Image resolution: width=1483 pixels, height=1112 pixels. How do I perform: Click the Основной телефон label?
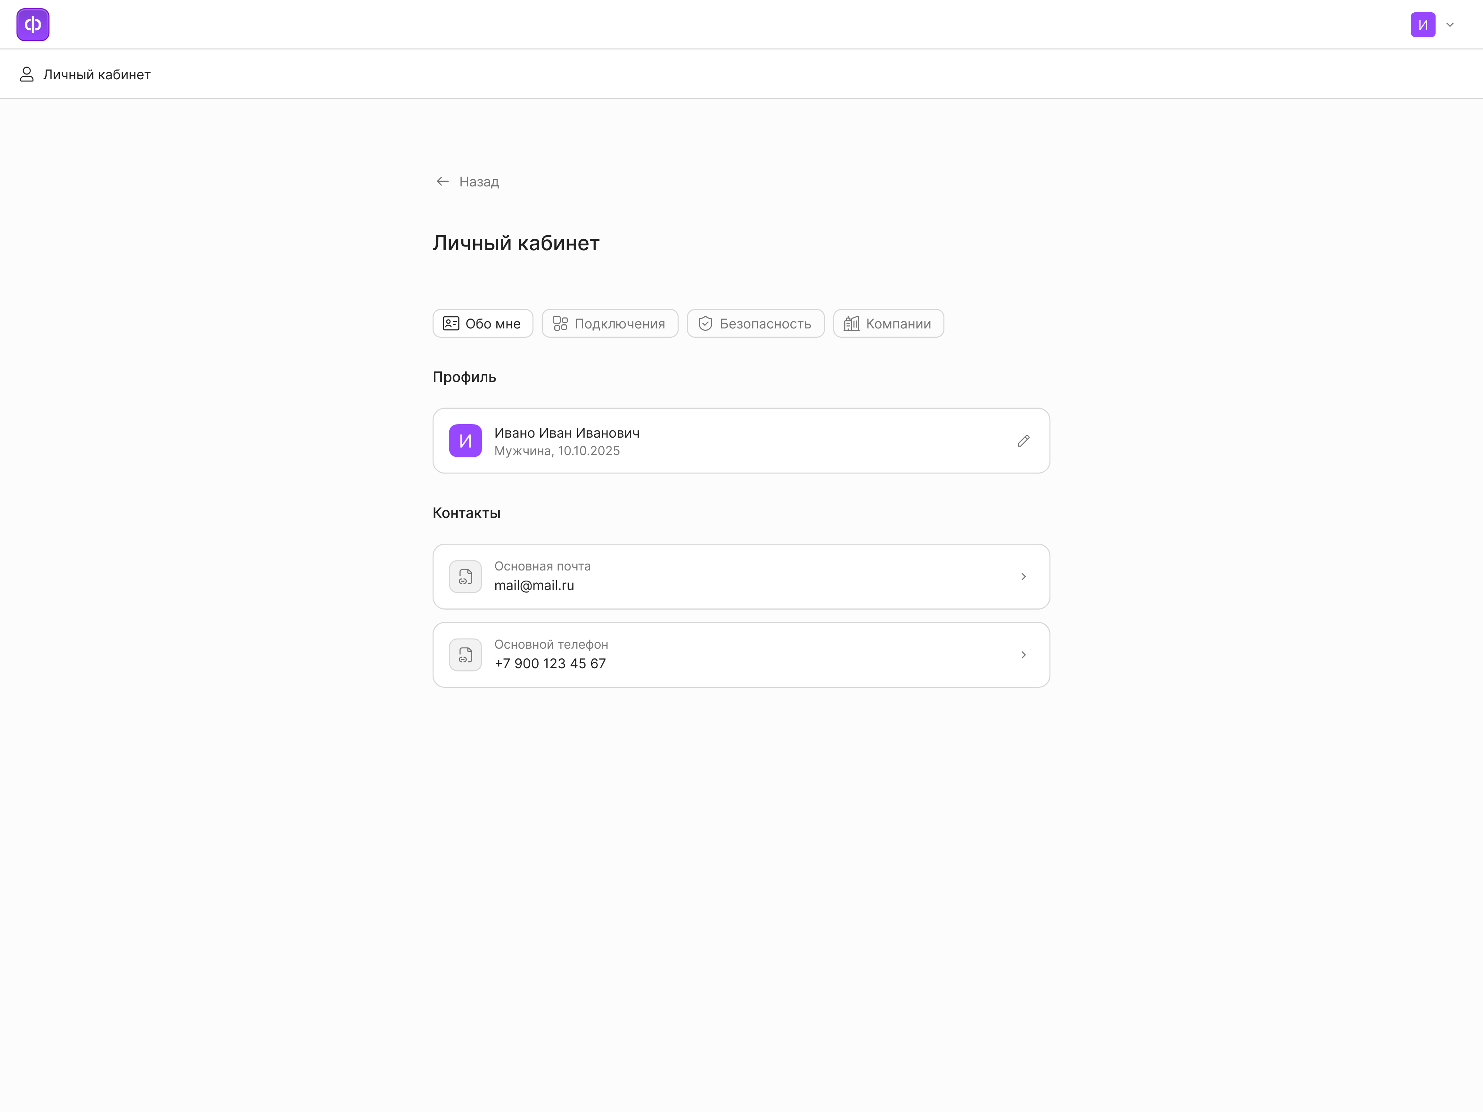[x=551, y=644]
